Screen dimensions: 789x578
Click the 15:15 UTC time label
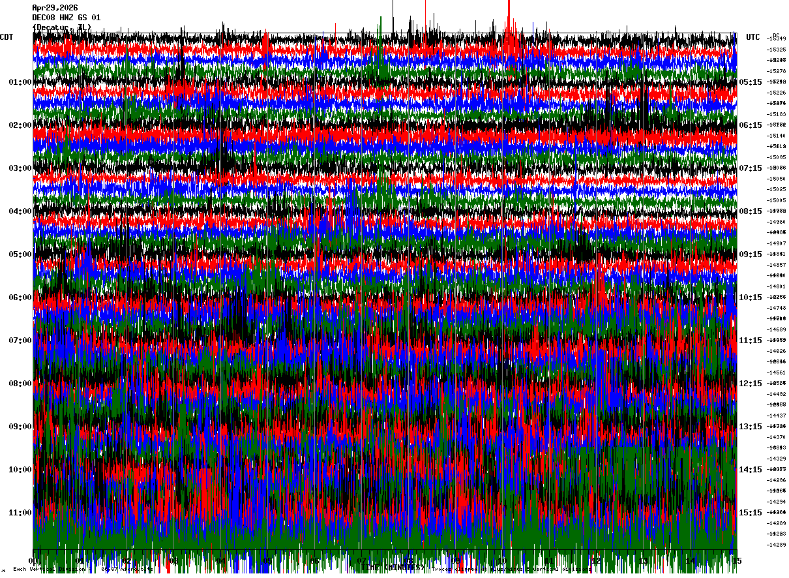pos(751,513)
